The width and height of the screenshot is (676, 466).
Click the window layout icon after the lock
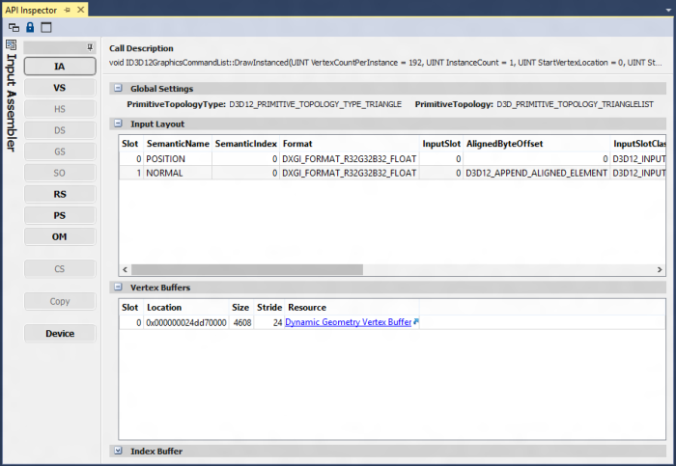point(46,28)
